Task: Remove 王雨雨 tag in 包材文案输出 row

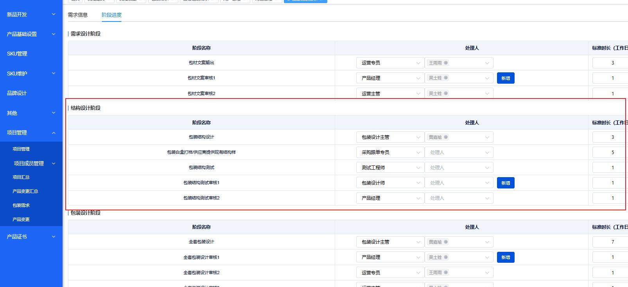Action: click(446, 63)
